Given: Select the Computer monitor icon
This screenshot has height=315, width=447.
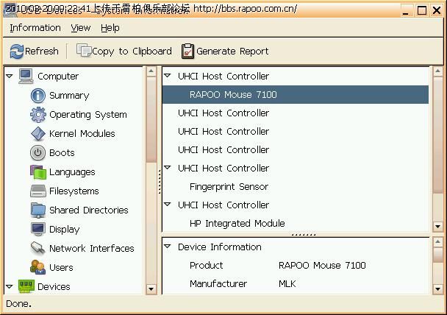Looking at the screenshot, I should tap(26, 77).
